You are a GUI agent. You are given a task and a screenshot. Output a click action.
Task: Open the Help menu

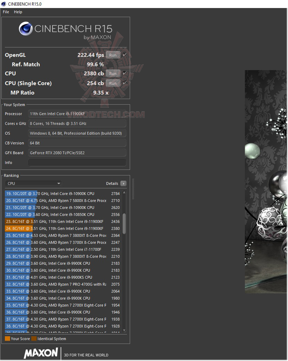tap(18, 12)
